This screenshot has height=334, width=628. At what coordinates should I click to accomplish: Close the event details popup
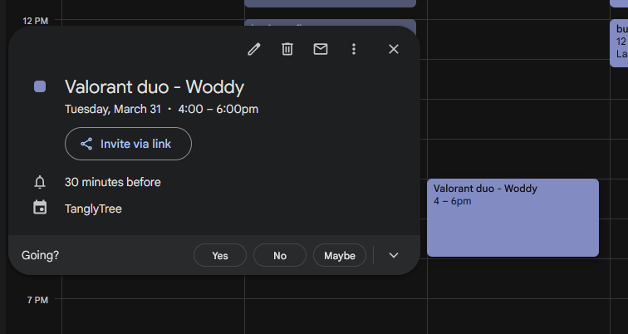click(x=394, y=49)
